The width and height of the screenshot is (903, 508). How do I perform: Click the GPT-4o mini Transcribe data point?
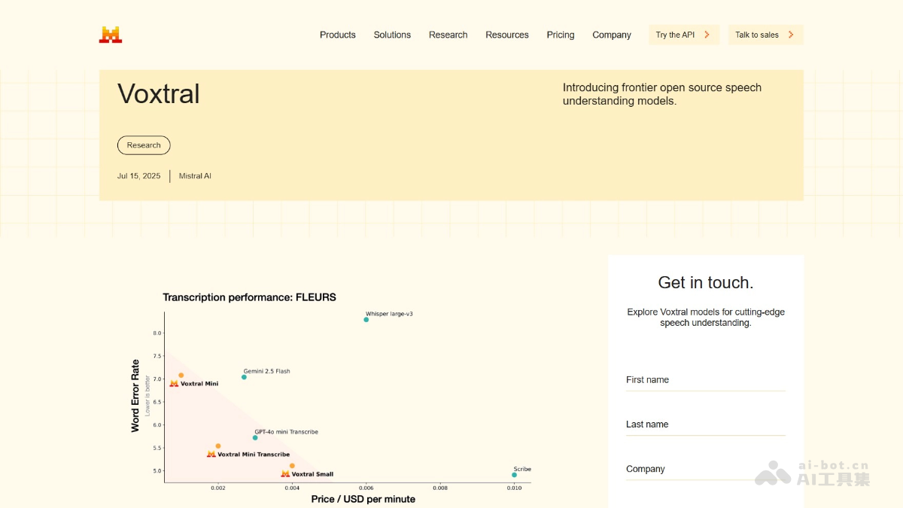click(x=255, y=437)
